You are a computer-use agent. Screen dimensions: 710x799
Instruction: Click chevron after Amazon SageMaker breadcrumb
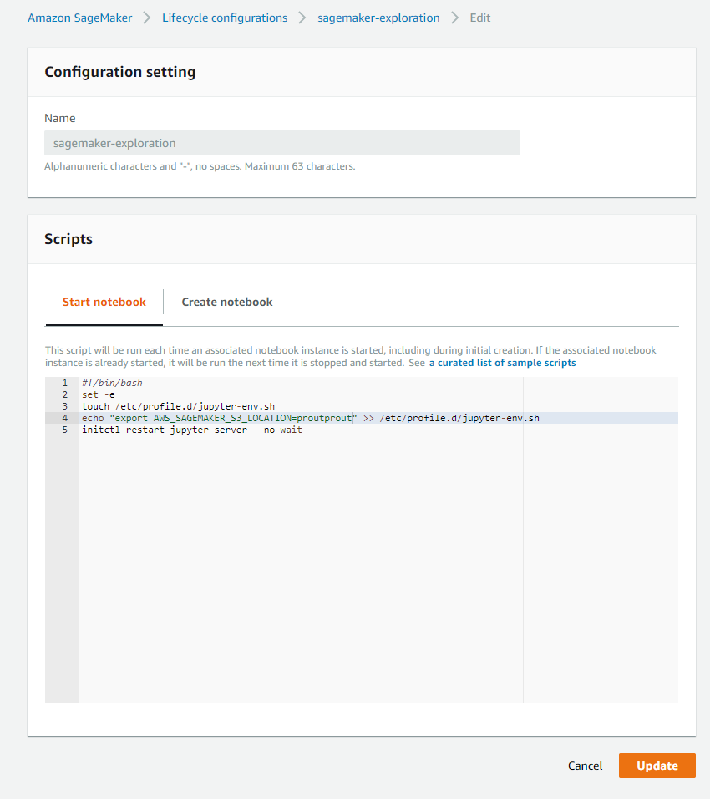(147, 18)
